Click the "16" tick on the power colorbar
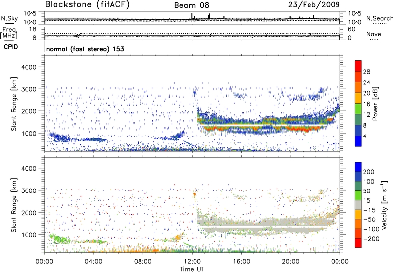Screen dimensions: 393x272 click(366, 104)
